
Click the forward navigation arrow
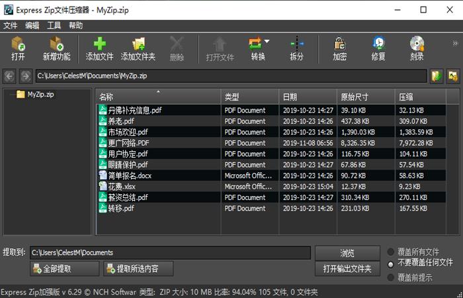click(26, 76)
